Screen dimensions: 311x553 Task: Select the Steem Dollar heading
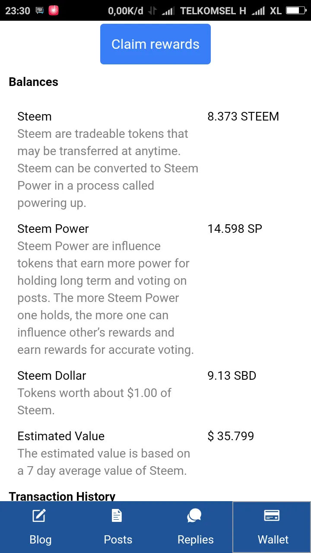click(x=52, y=376)
